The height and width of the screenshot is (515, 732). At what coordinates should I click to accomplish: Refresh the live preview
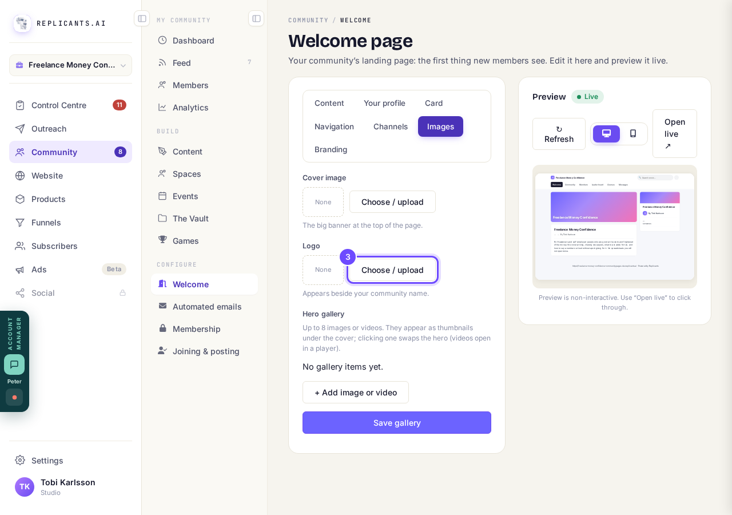click(559, 134)
